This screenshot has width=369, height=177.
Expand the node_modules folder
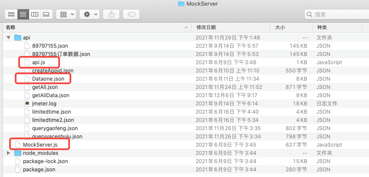9,153
